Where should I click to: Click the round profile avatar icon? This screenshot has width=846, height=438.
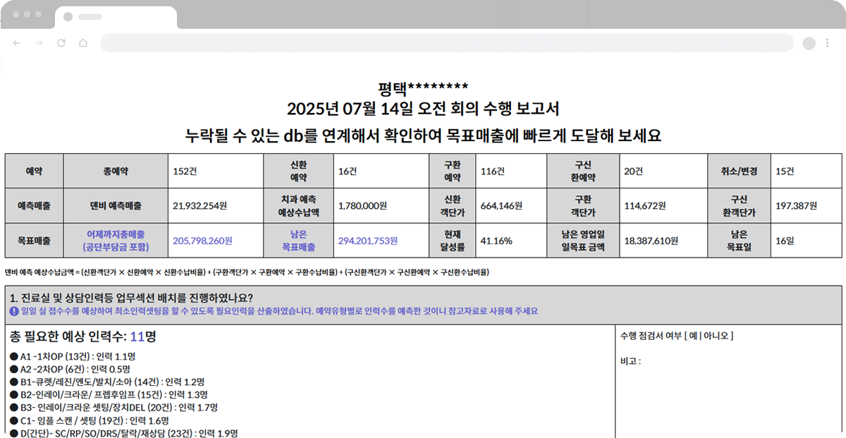(x=808, y=43)
